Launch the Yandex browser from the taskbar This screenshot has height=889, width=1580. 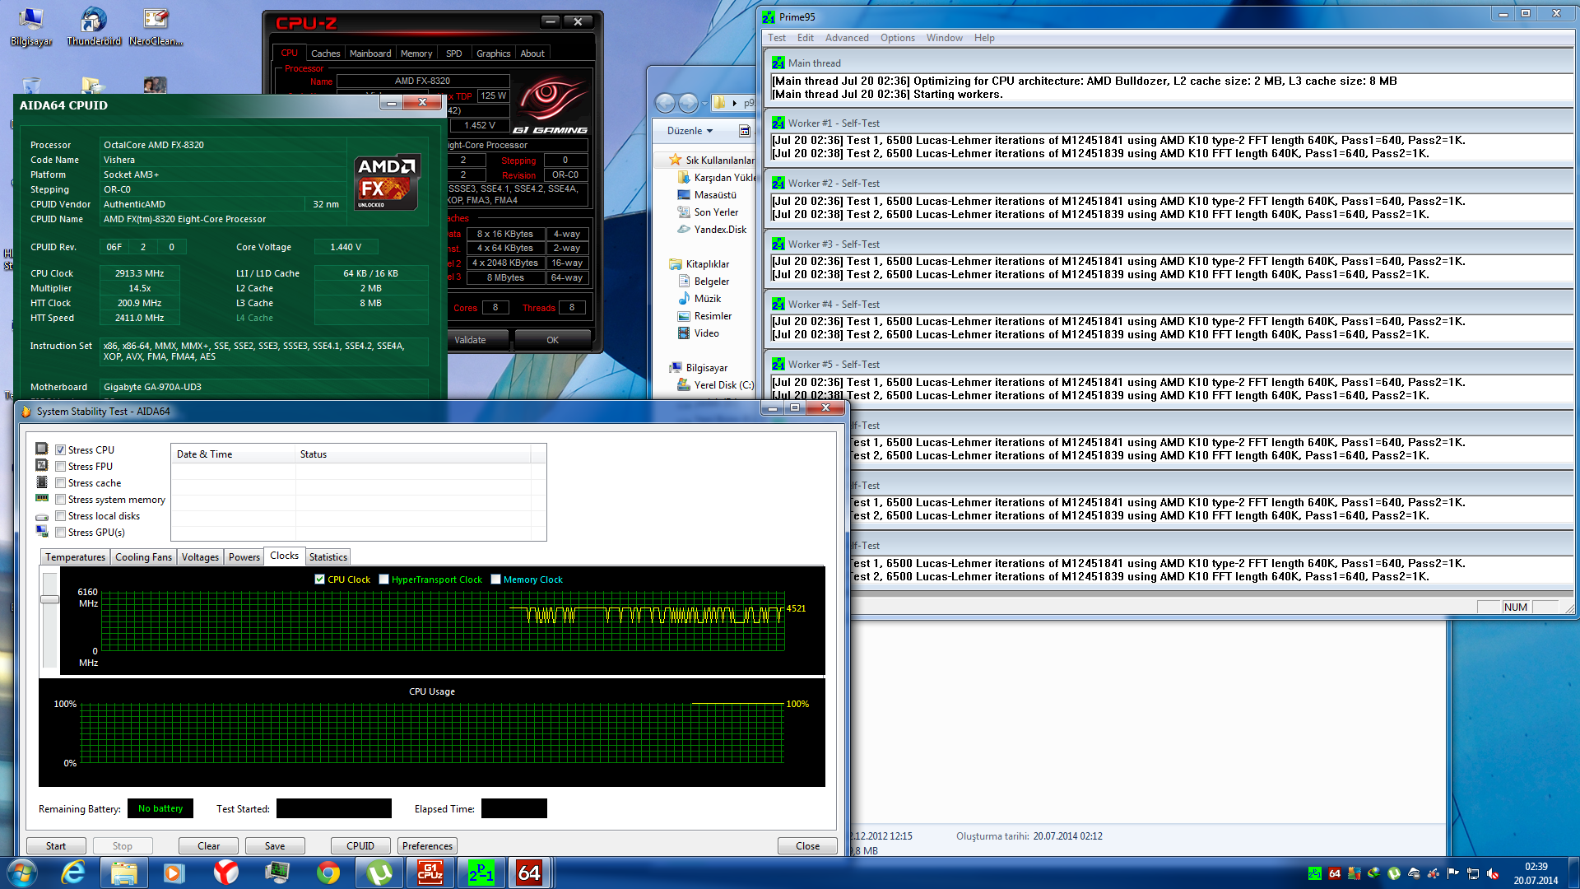pos(226,873)
